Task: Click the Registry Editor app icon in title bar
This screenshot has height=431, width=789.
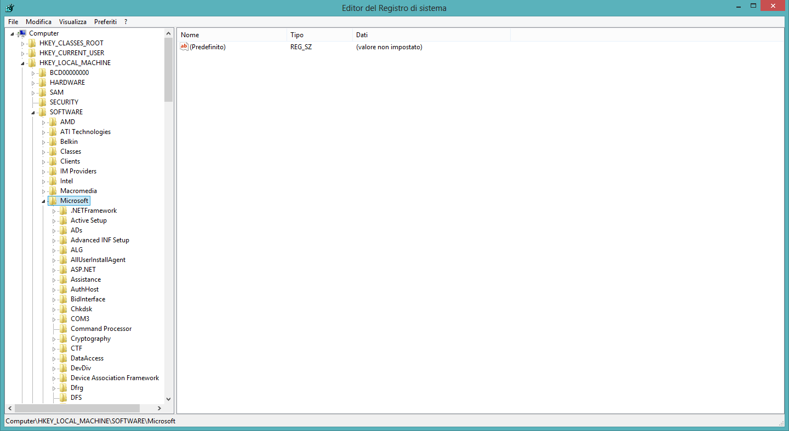Action: (x=9, y=8)
